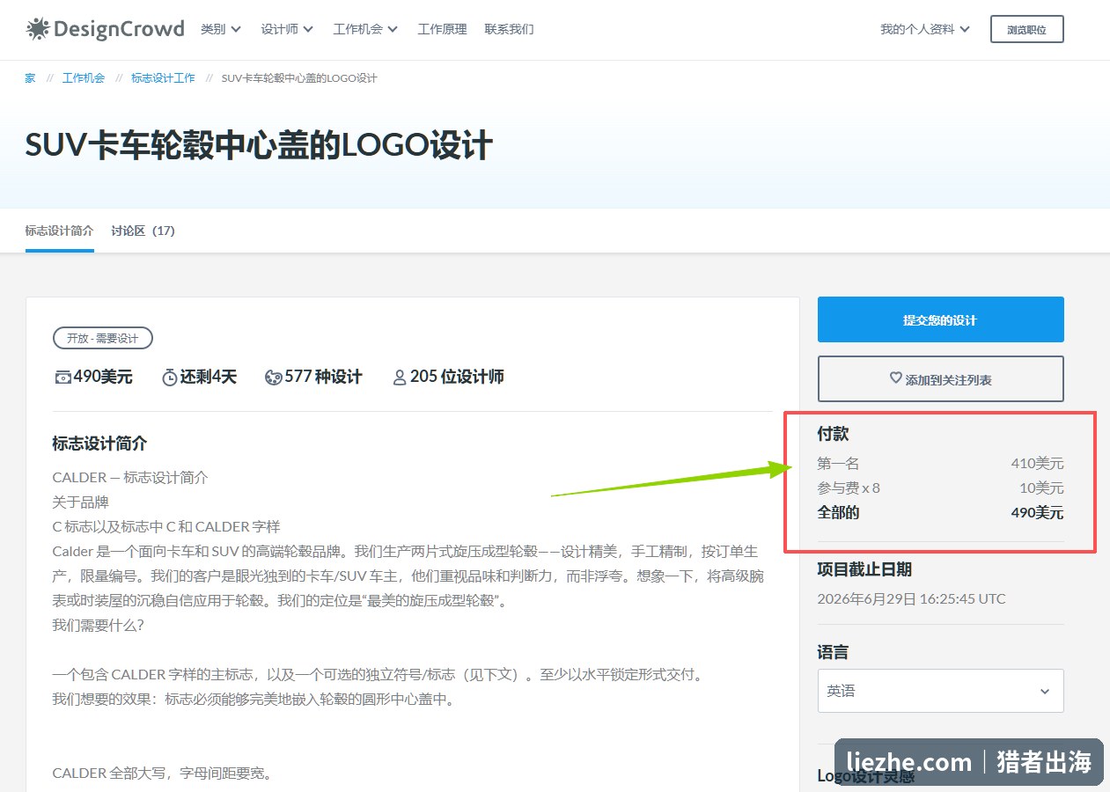Open the 工作机会 breadcrumb link
This screenshot has width=1110, height=792.
84,78
